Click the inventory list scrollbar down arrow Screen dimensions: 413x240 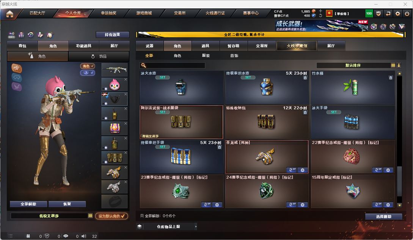[399, 205]
